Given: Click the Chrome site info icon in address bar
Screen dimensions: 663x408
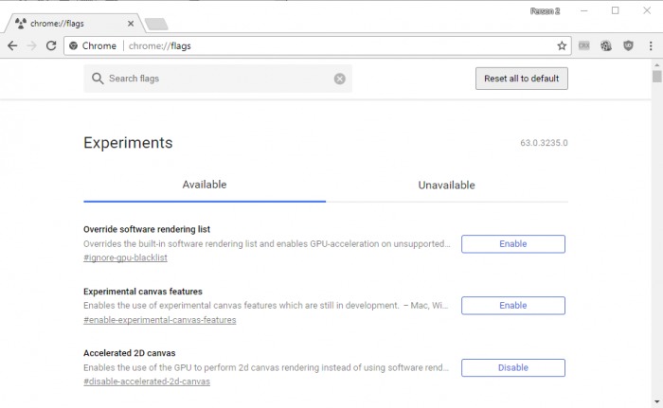Looking at the screenshot, I should click(x=73, y=45).
